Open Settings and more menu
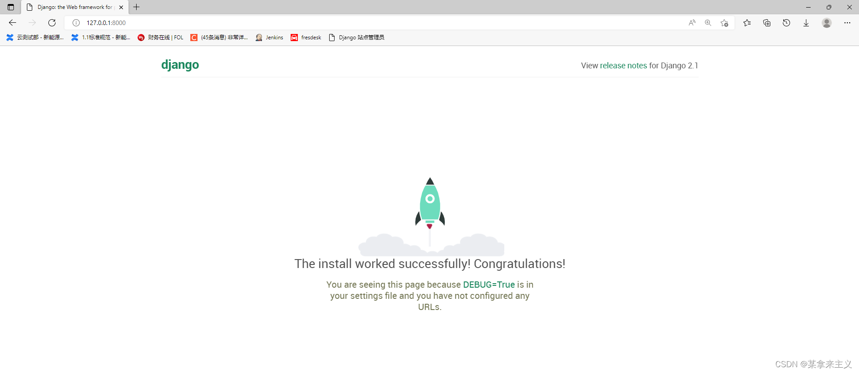This screenshot has width=859, height=373. tap(847, 23)
